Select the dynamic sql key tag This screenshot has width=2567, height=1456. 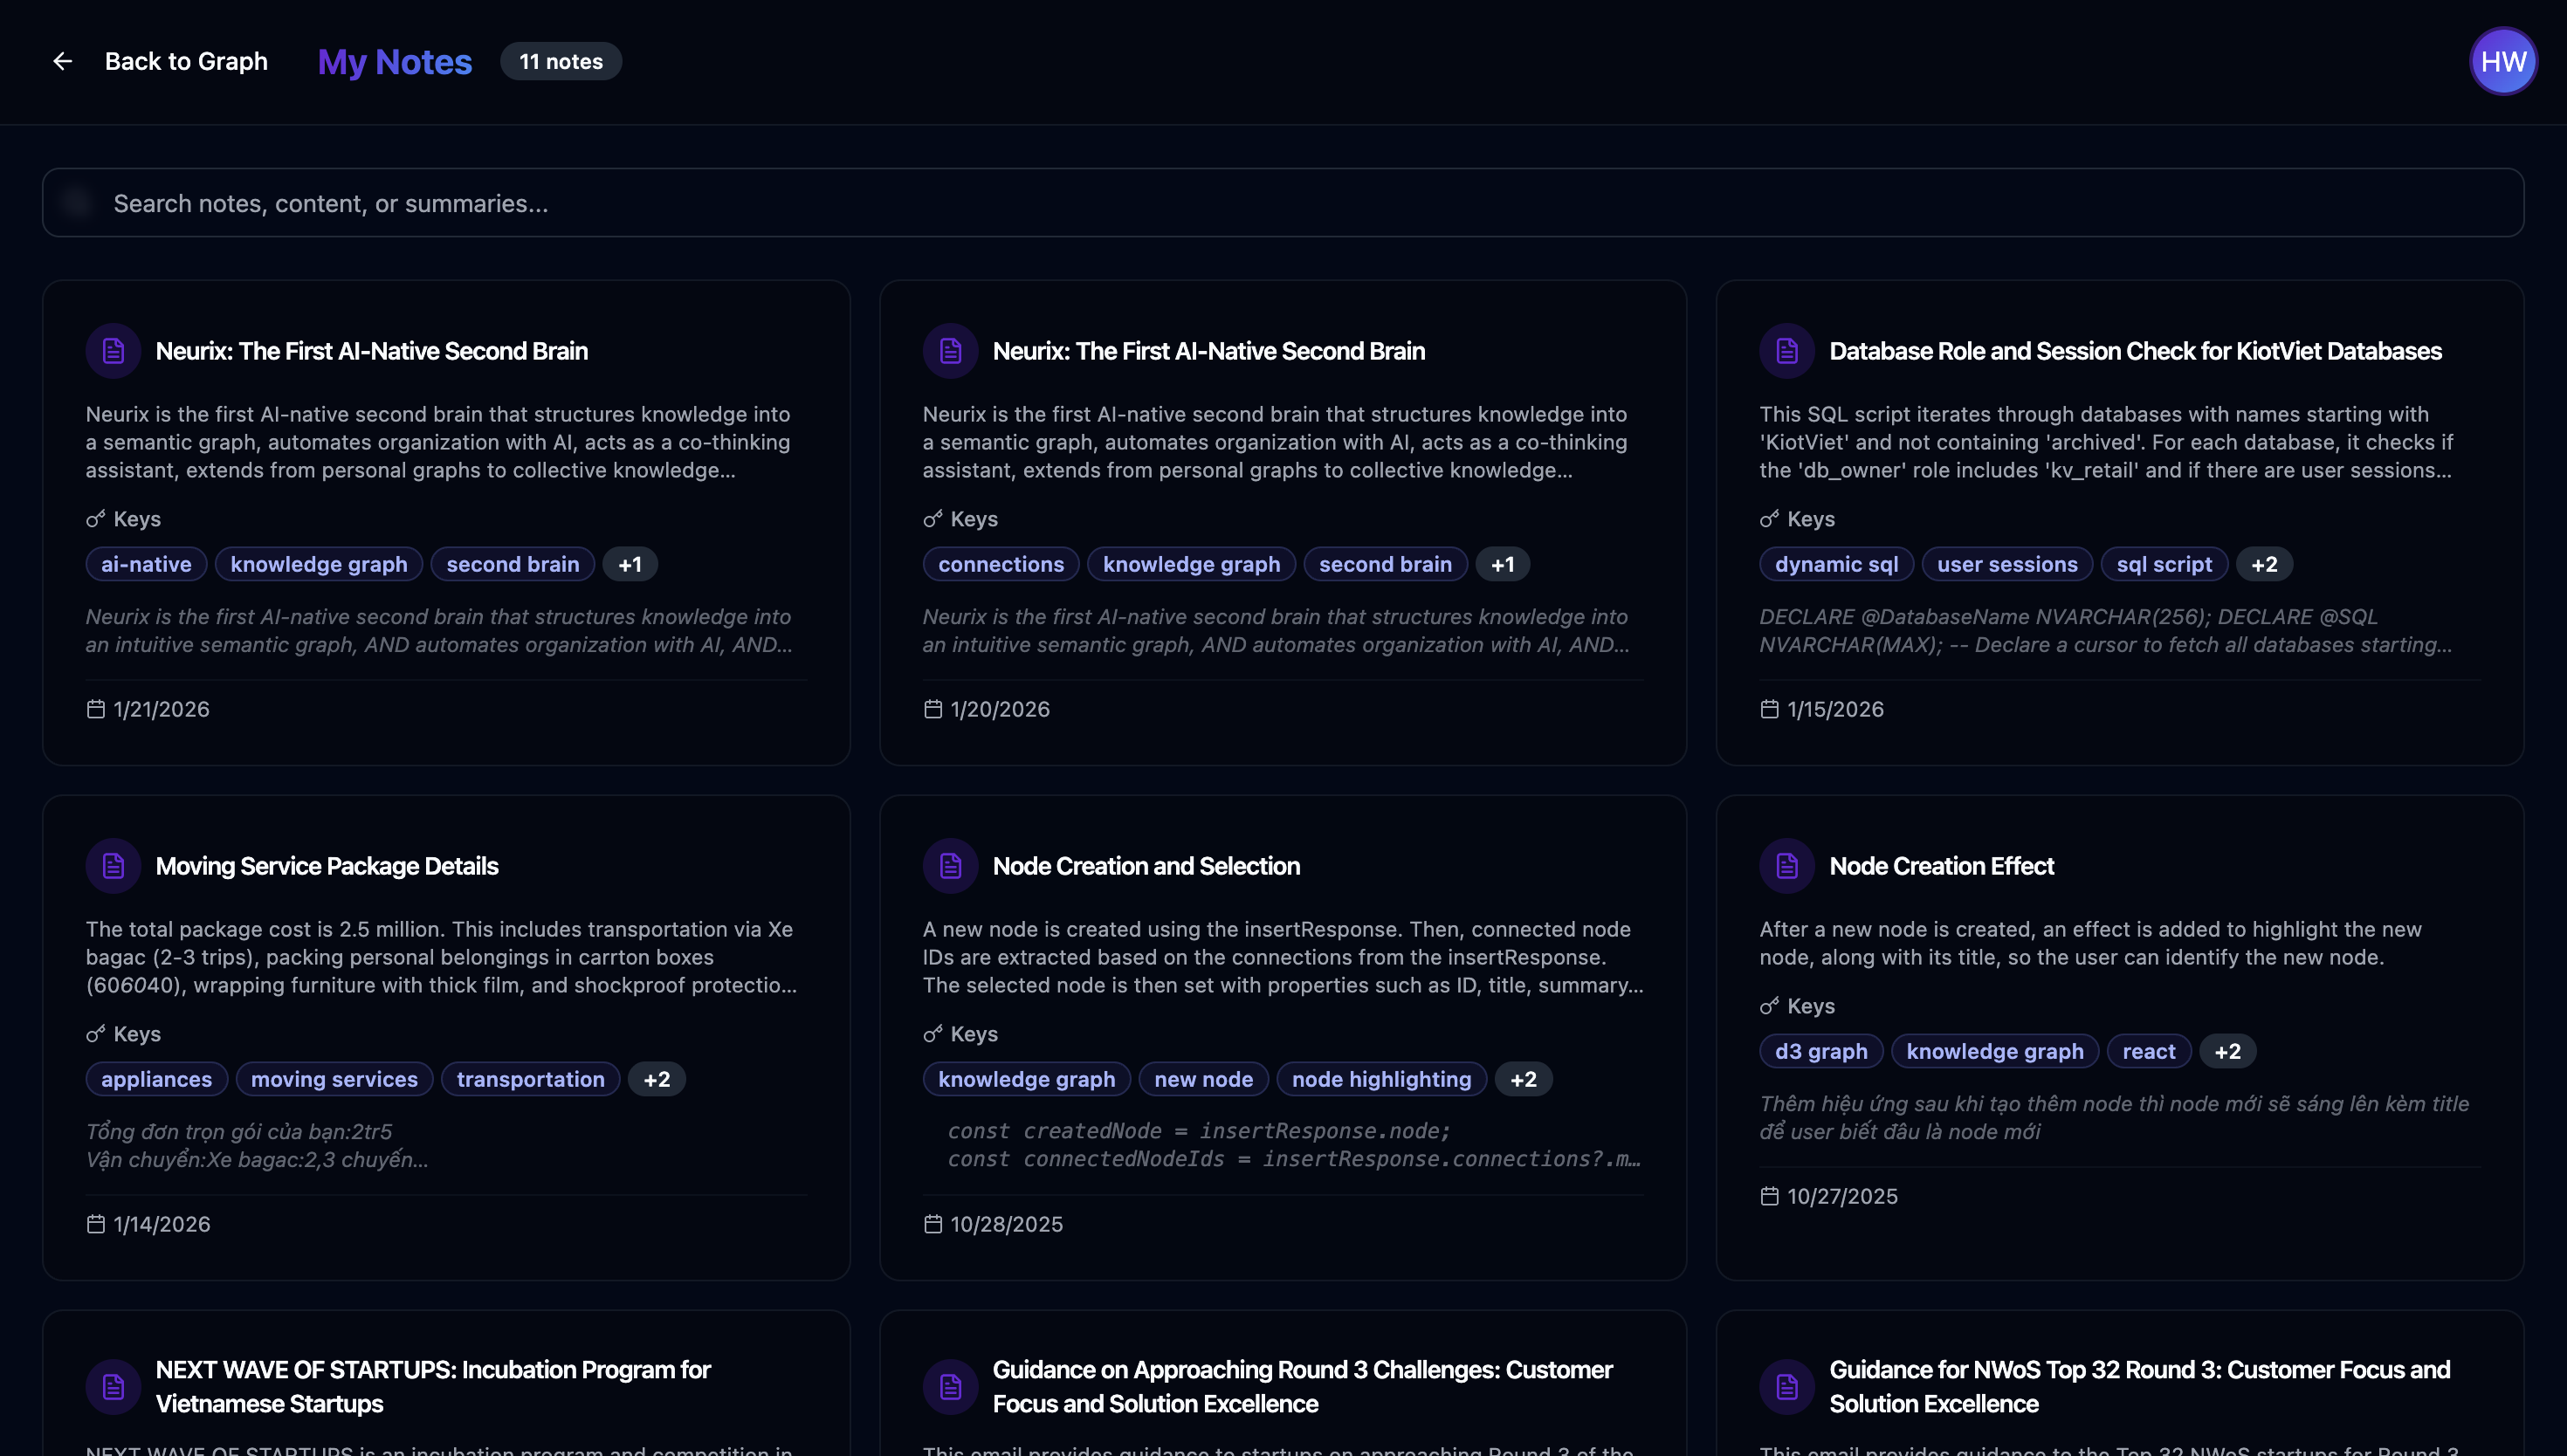point(1835,564)
